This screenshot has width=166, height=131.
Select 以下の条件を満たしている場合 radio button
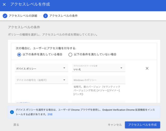pos(19,55)
